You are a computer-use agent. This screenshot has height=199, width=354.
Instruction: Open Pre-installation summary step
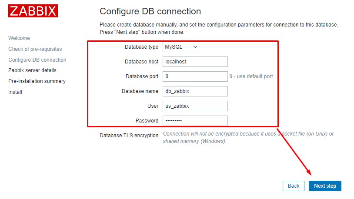tap(37, 81)
